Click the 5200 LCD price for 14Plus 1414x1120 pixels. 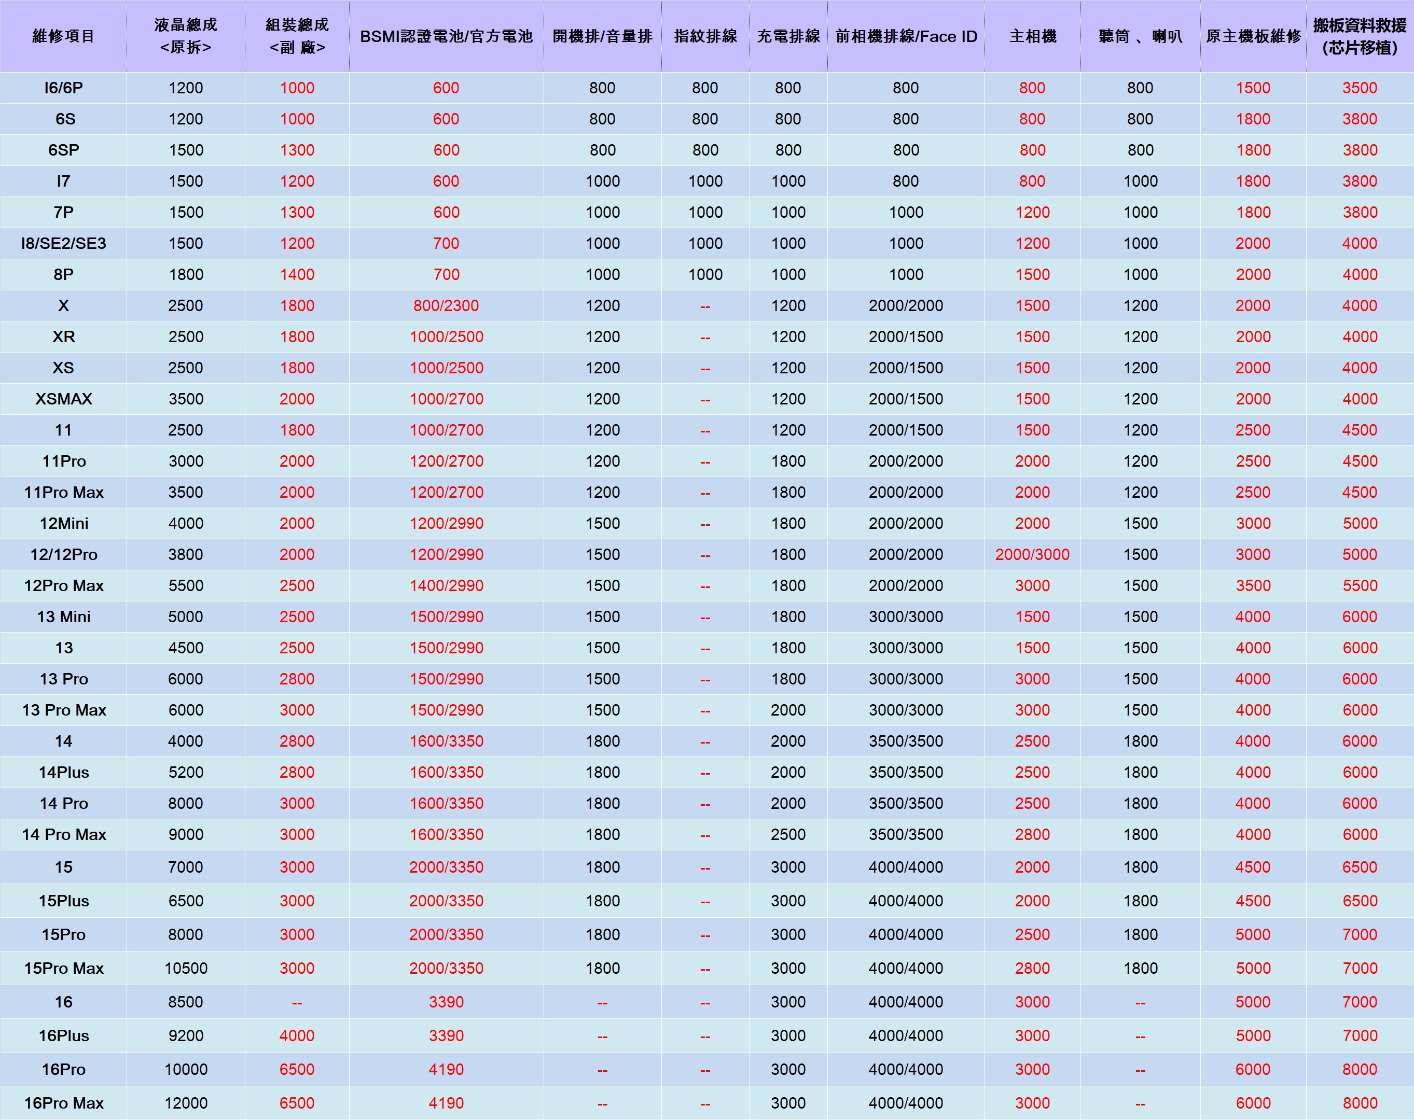point(186,773)
